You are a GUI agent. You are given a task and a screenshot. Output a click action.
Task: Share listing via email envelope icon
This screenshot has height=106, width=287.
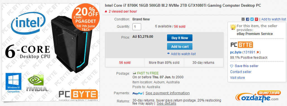[243, 19]
